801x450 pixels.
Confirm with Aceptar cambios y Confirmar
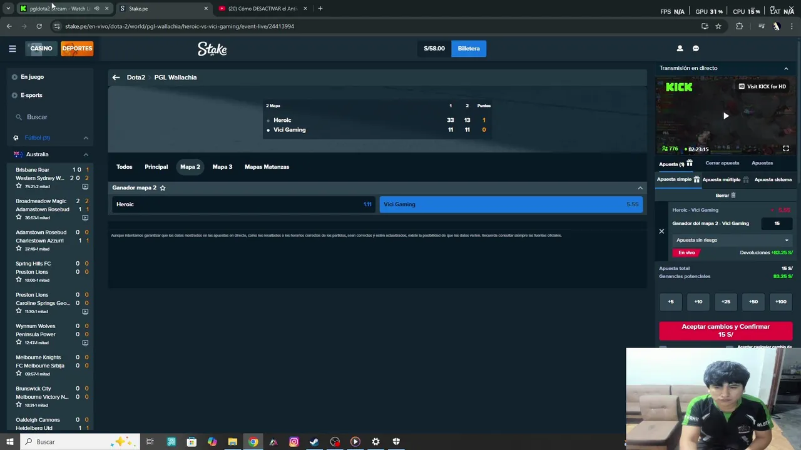(x=725, y=331)
